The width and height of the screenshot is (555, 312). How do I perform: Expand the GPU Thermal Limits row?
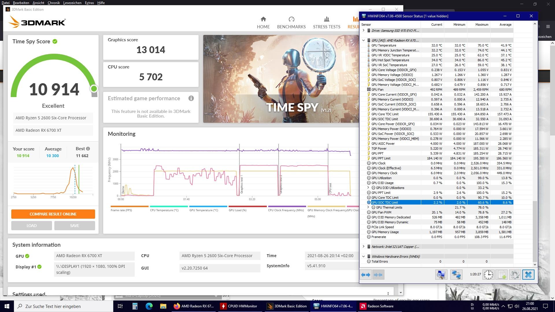pos(368,207)
